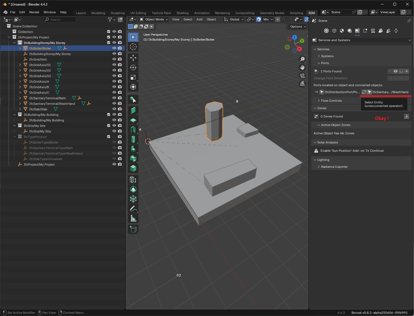Open the Global transform orientation dropdown

234,19
